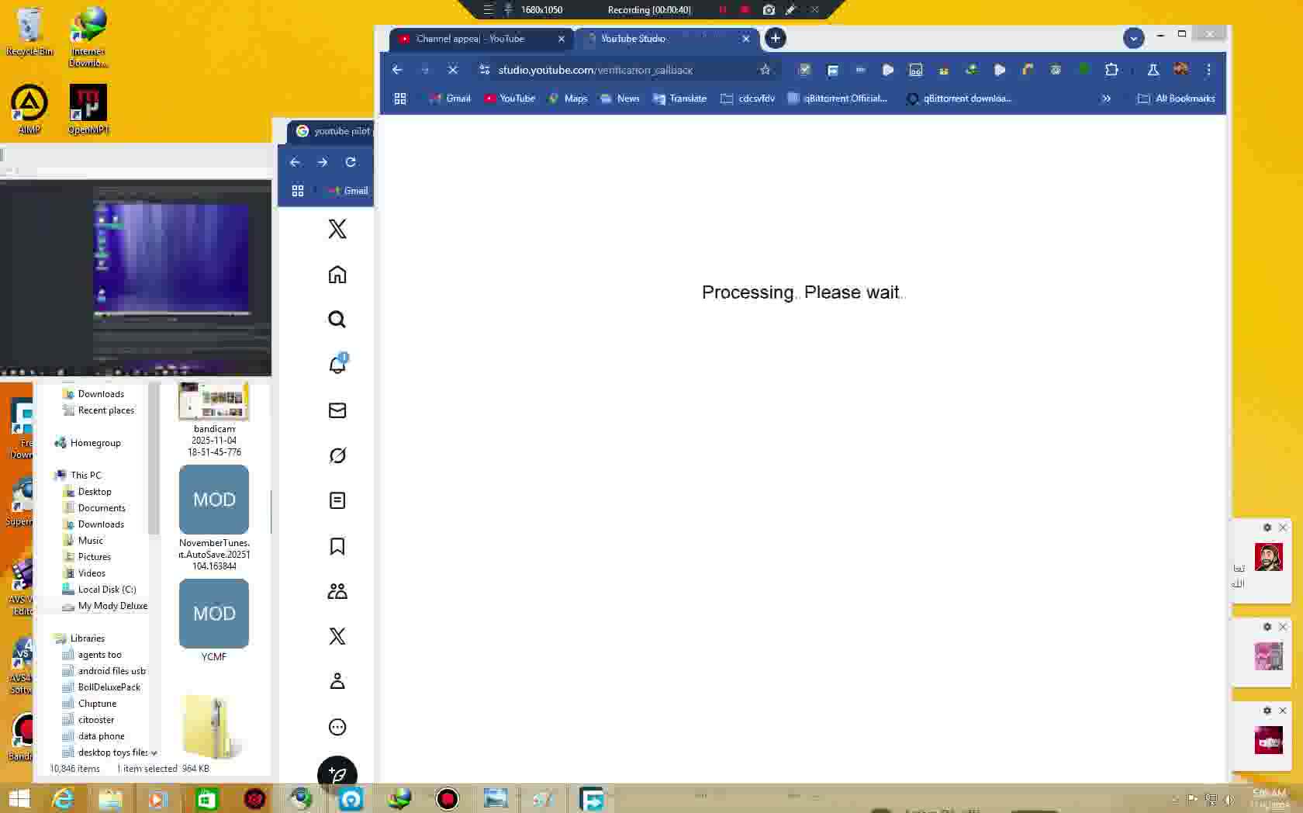Switch to the YouTube Studio tab
Image resolution: width=1303 pixels, height=813 pixels.
point(633,39)
